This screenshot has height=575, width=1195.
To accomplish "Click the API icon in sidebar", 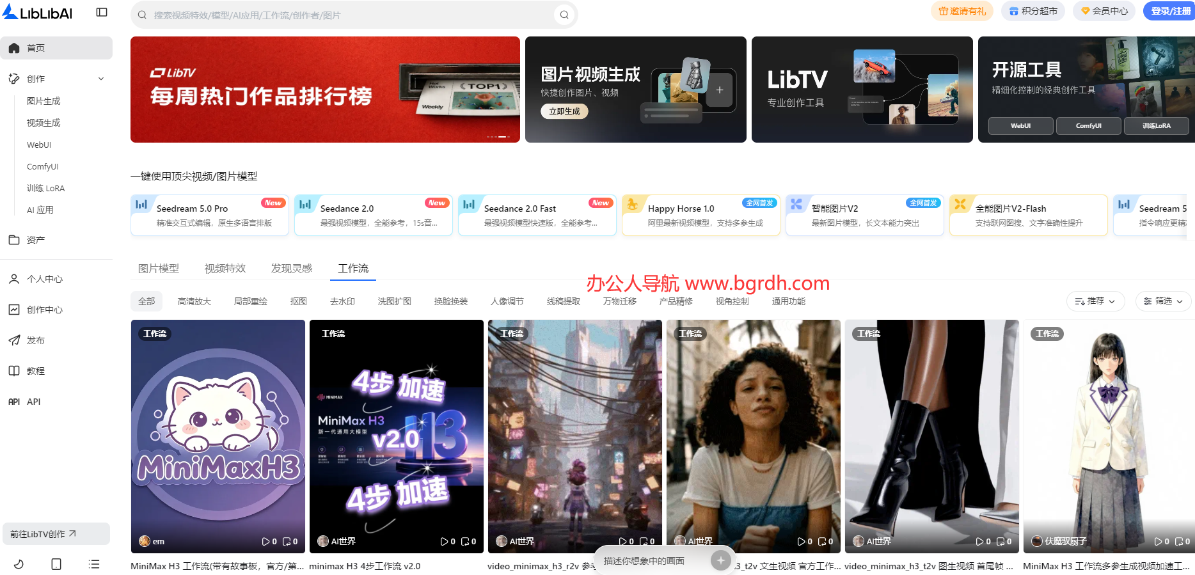I will [x=14, y=402].
